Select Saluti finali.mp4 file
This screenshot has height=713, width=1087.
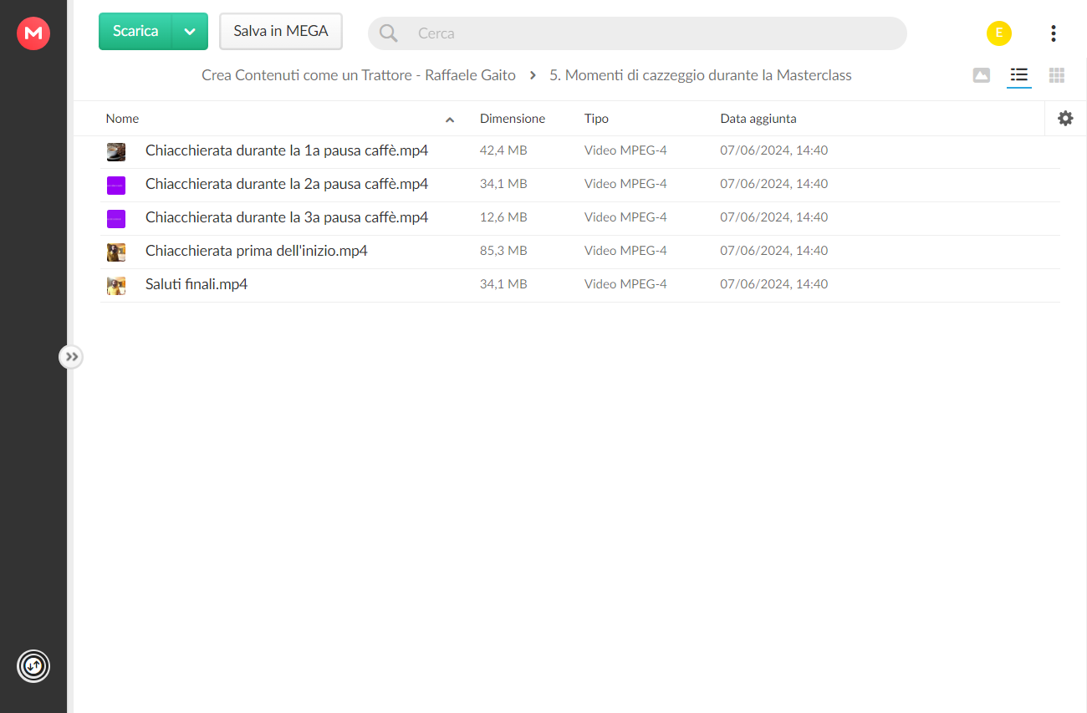tap(196, 284)
